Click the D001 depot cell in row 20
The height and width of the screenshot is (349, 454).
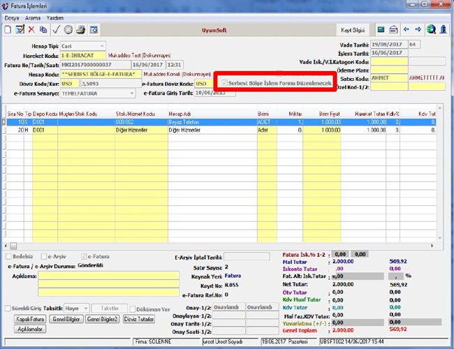tap(45, 131)
